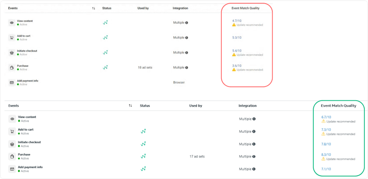This screenshot has width=368, height=179.
Task: Click the 'Browser' integration cell
Action: click(x=179, y=82)
